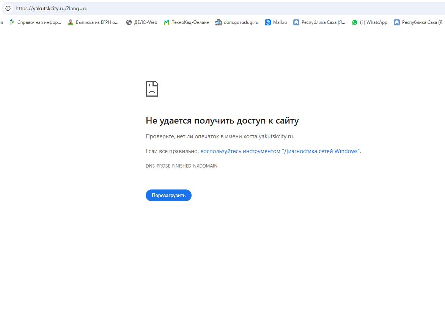
Task: Click the ТехноКад-Онлайн bookmark icon
Action: click(x=166, y=22)
